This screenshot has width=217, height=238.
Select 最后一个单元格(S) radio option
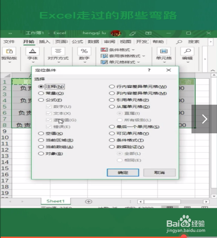point(112,127)
